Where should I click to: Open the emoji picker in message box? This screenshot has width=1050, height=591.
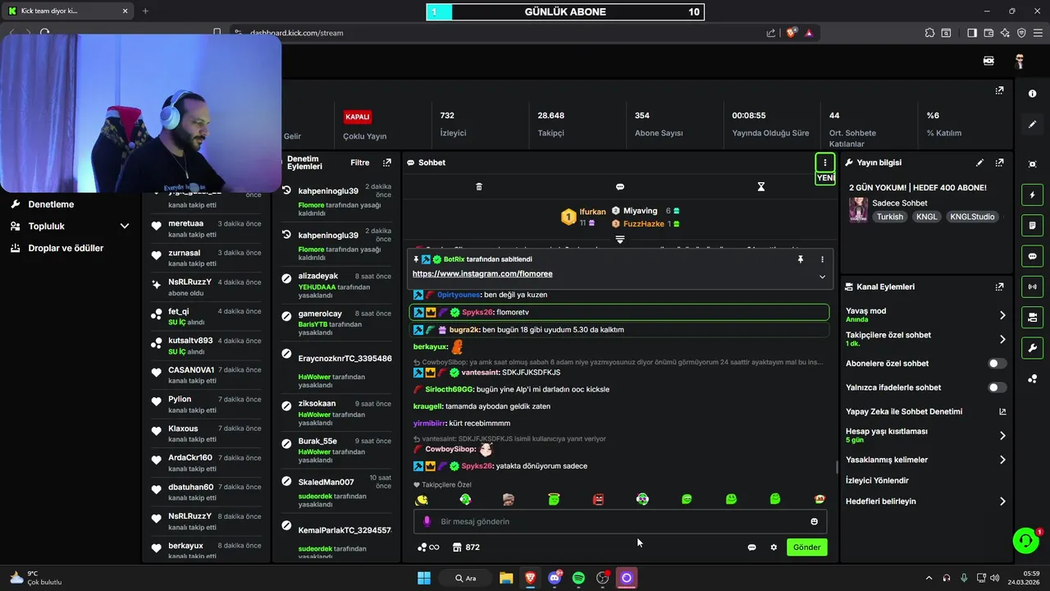pyautogui.click(x=814, y=521)
